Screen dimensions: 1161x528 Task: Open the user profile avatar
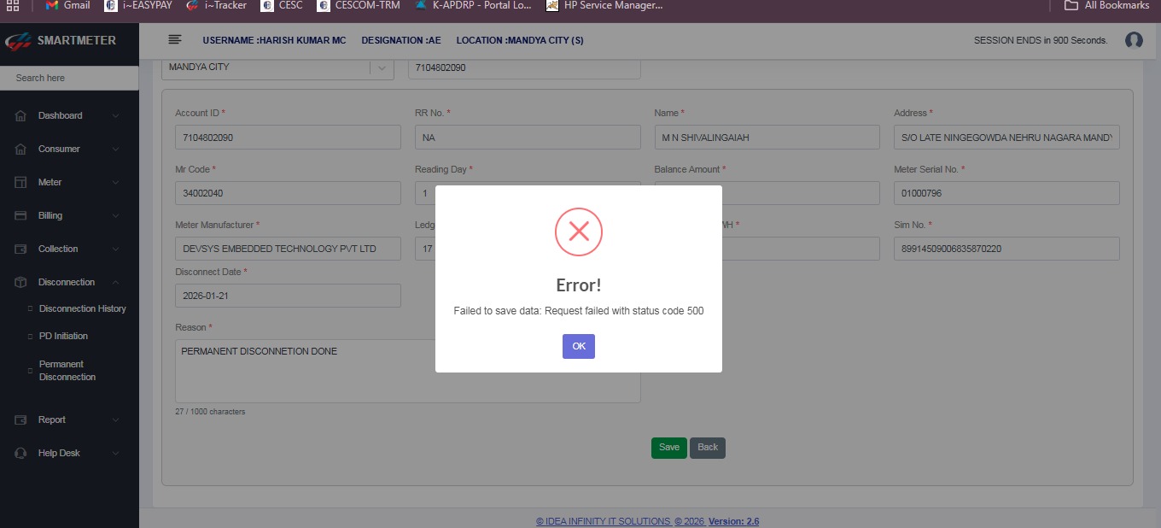pyautogui.click(x=1134, y=40)
